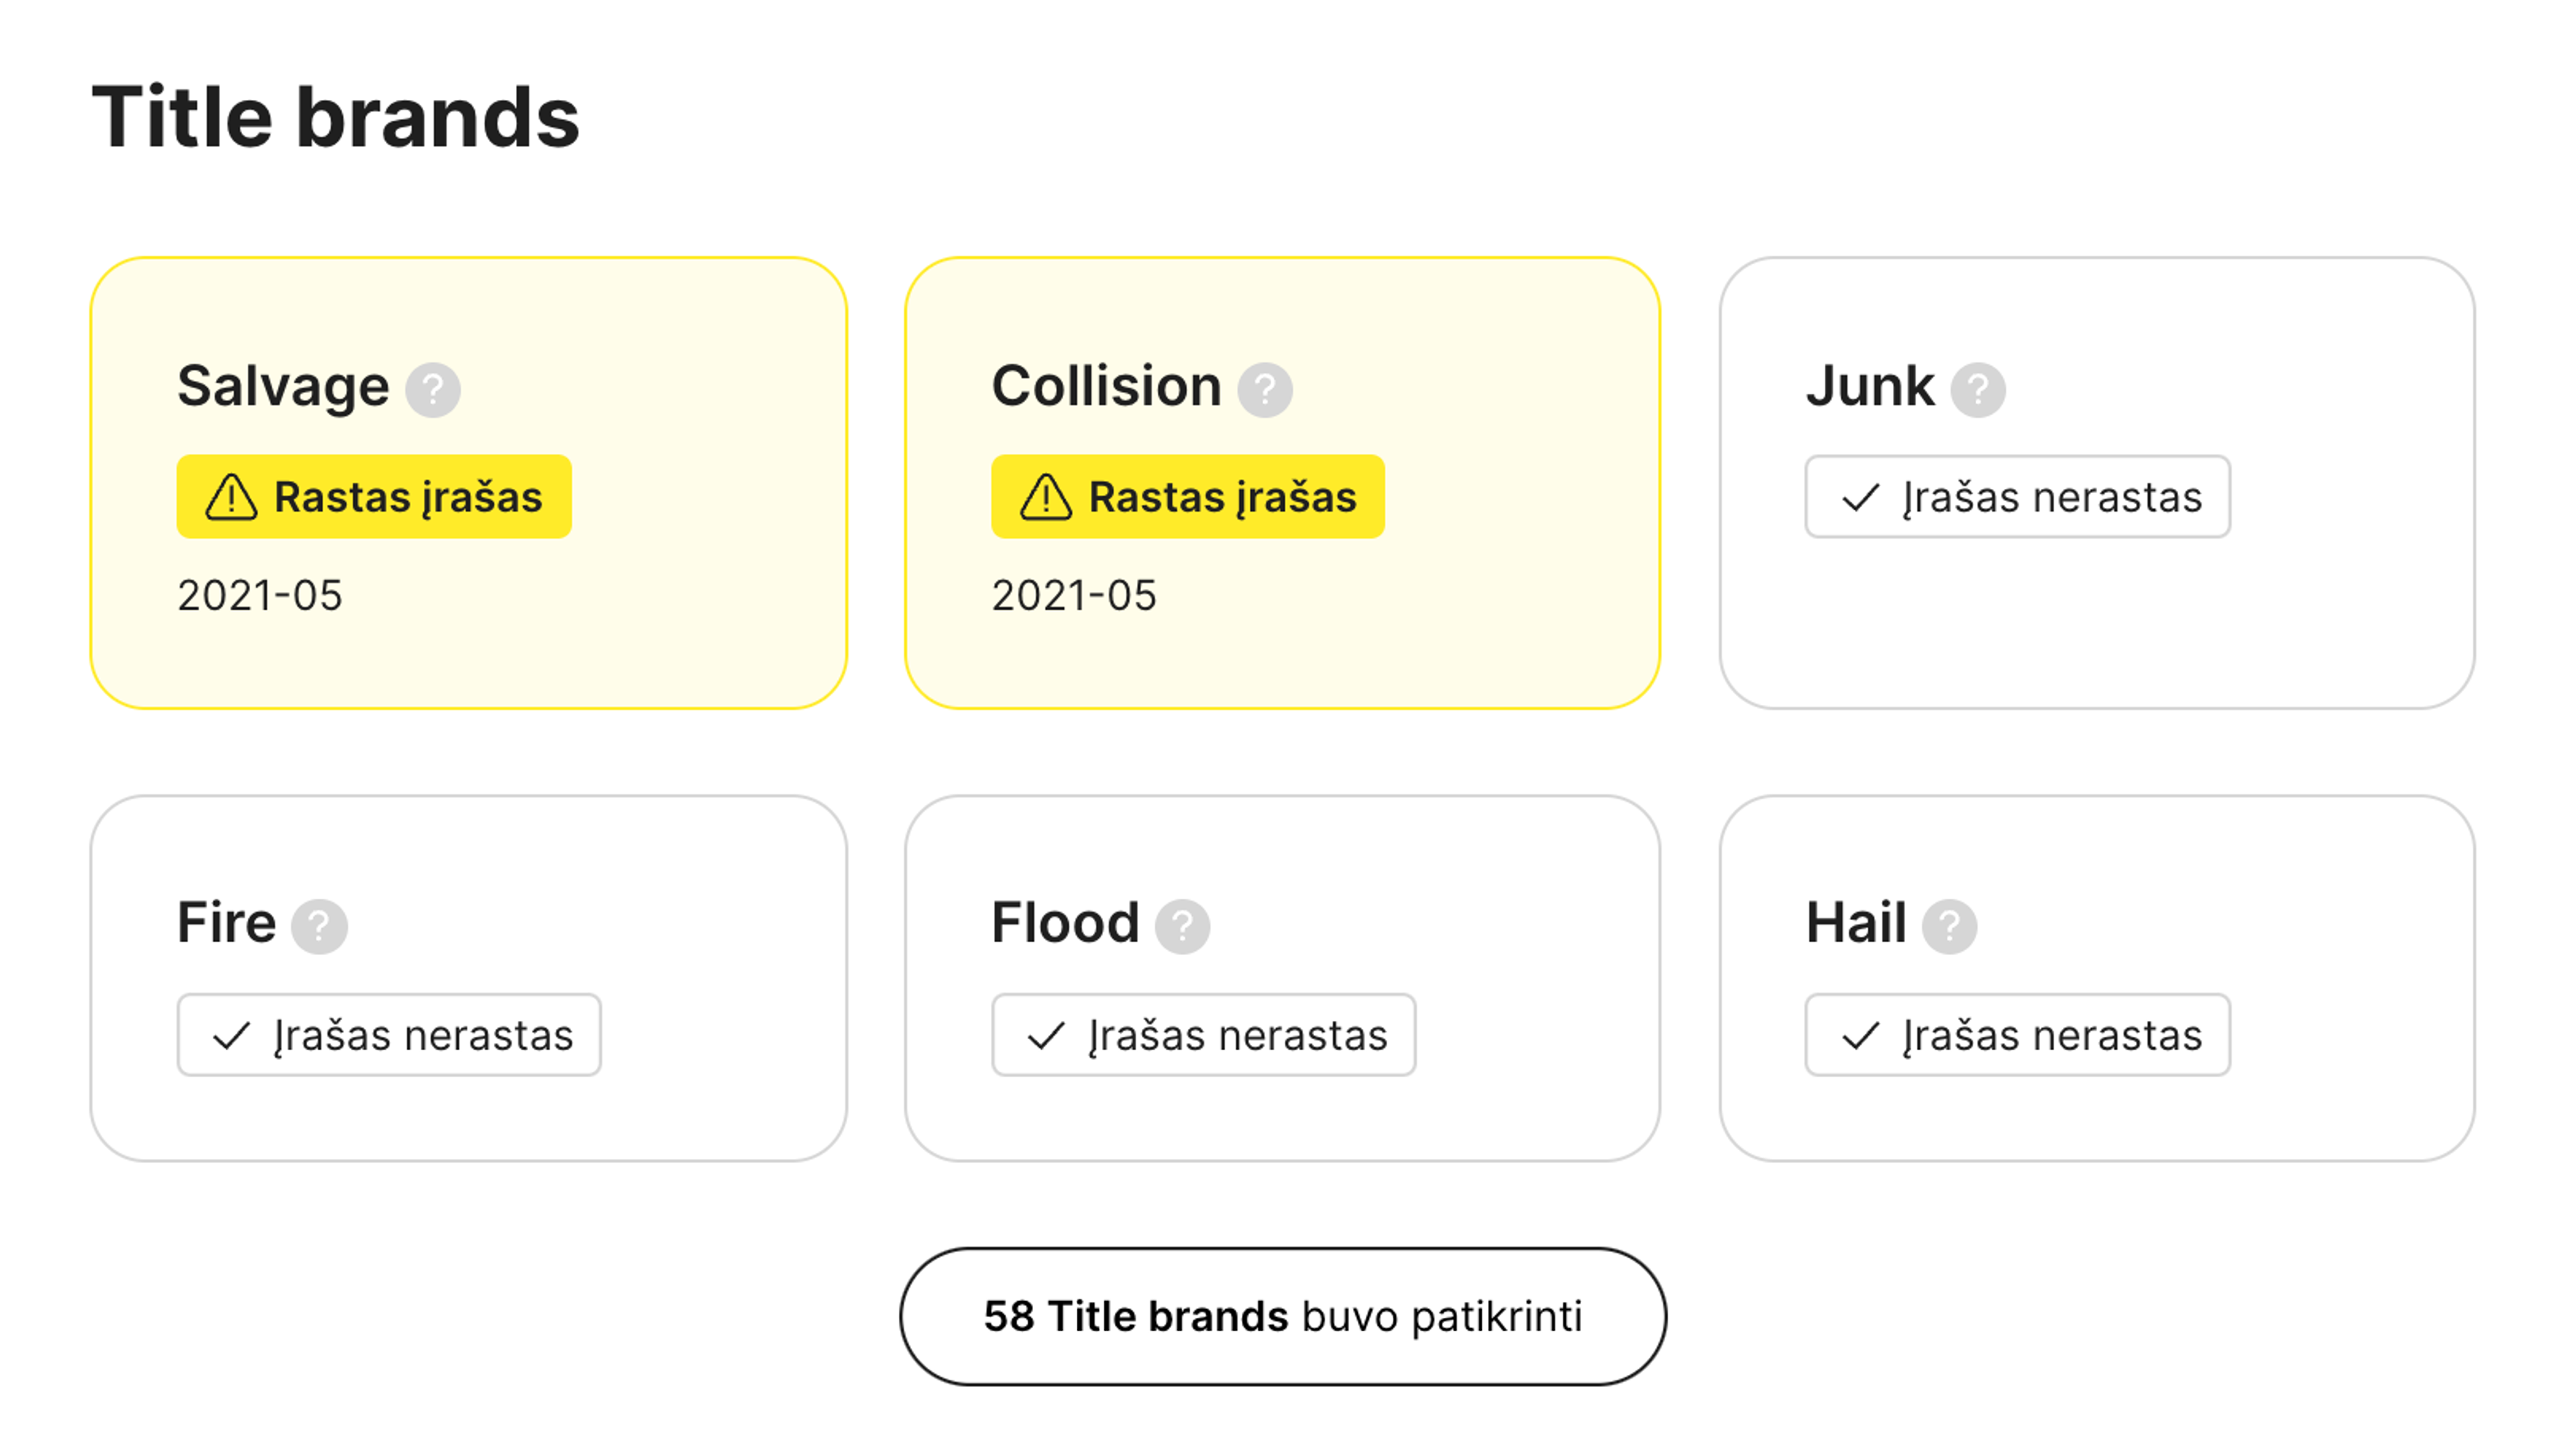Click the warning triangle in Collision badge

point(1045,497)
